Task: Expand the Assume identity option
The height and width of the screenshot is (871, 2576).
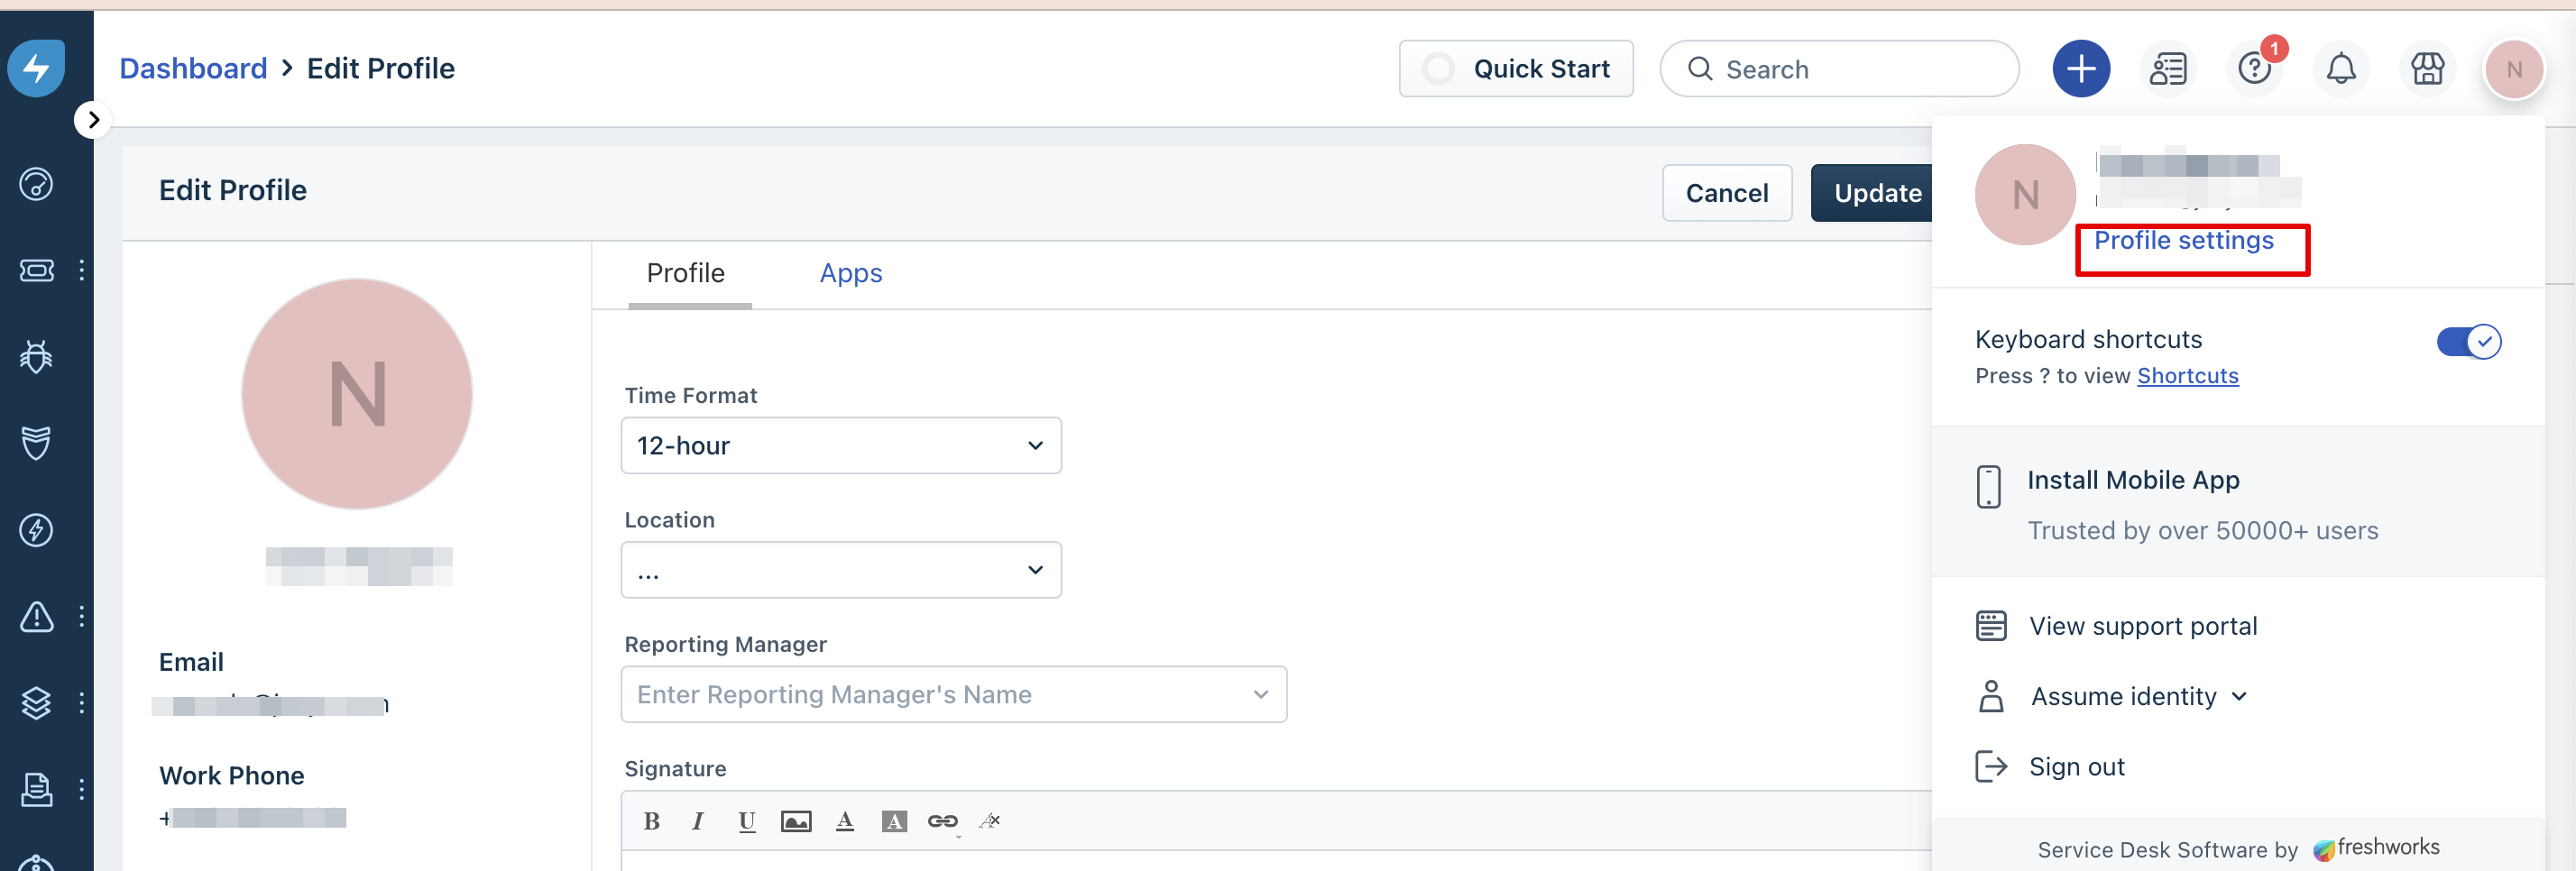Action: [2137, 696]
